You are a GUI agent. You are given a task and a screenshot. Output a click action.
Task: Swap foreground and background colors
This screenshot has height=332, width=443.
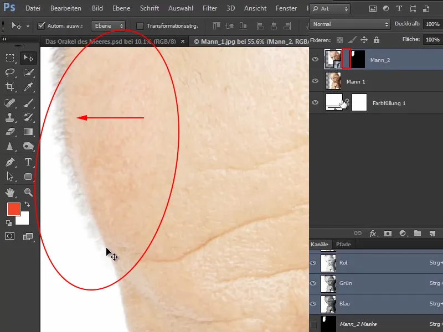27,204
